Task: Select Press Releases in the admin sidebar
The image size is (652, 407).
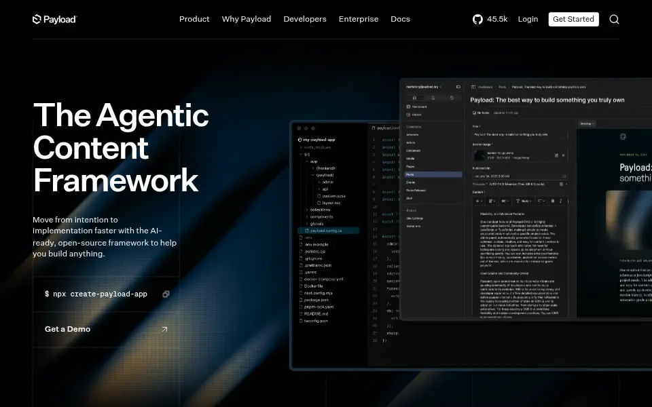Action: click(x=416, y=190)
